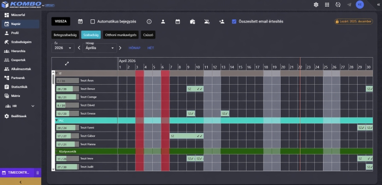382x185 pixels.
Task: Click Teszt Emese SZ block on April 13
Action: pos(225,114)
